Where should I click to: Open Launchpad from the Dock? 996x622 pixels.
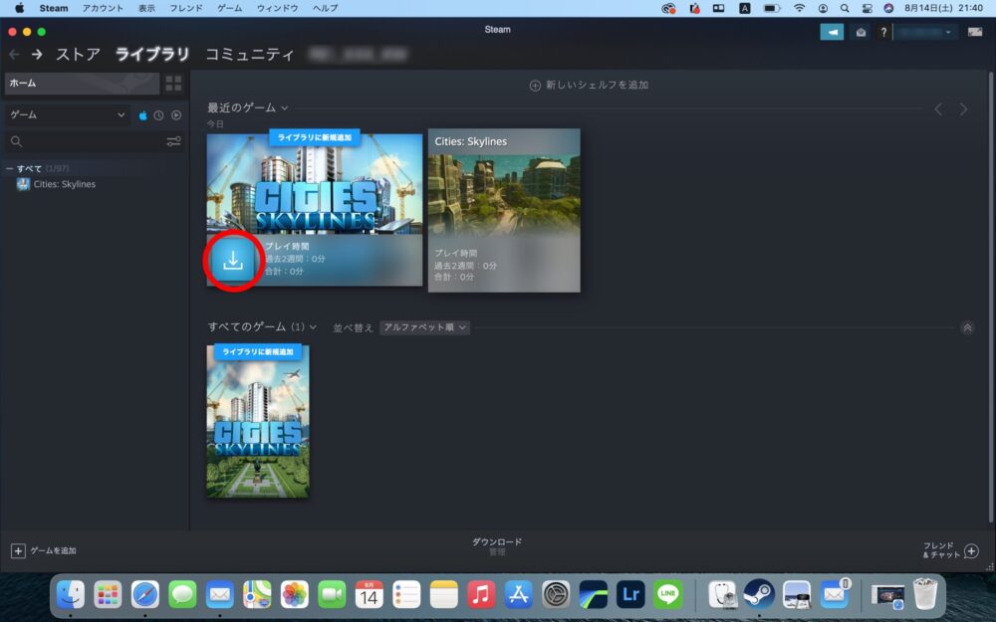click(108, 595)
